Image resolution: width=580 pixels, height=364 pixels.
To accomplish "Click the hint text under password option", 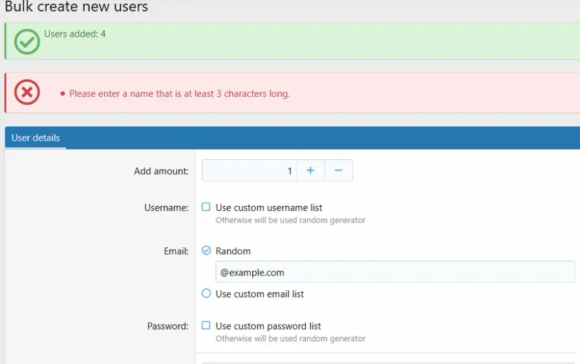I will pyautogui.click(x=290, y=338).
